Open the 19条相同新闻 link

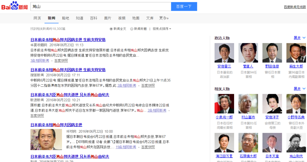pyautogui.click(x=126, y=147)
